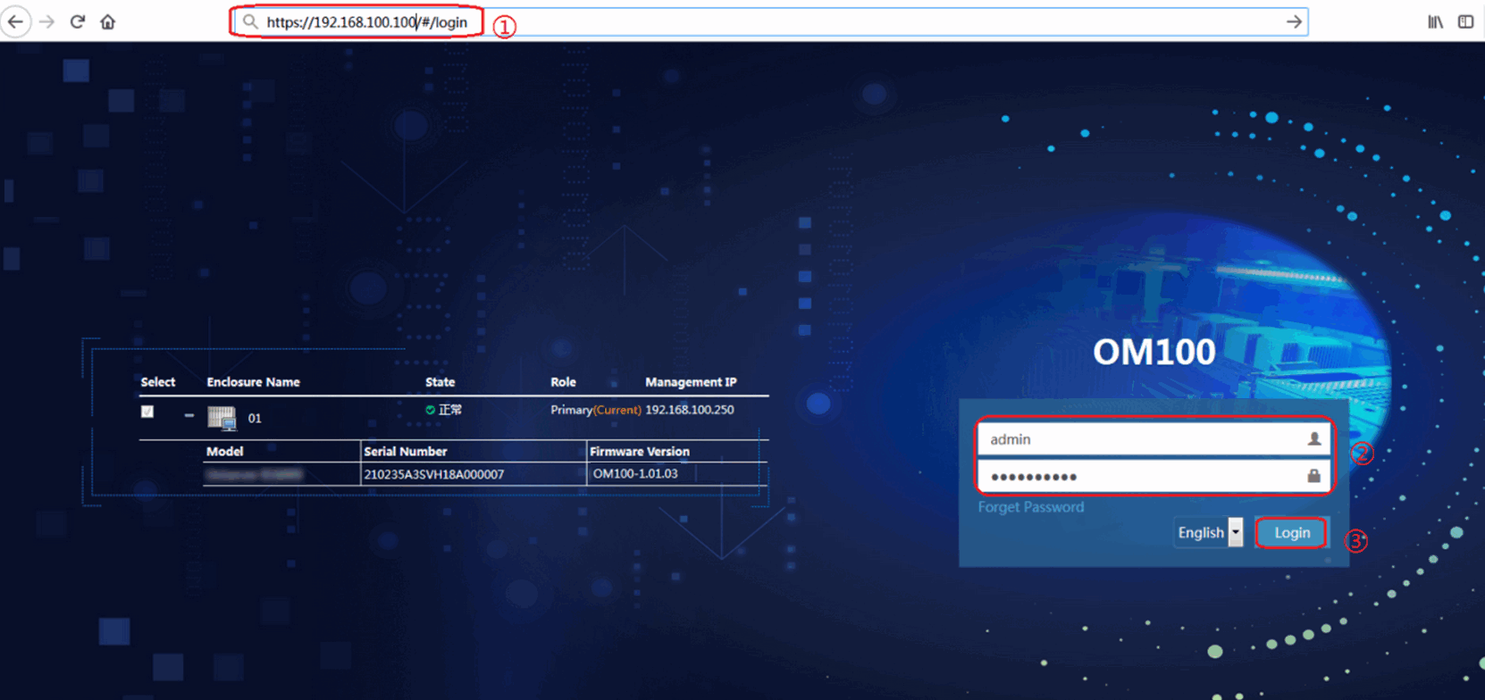Toggle the browser sidebar icon
Viewport: 1485px width, 700px height.
[x=1465, y=21]
